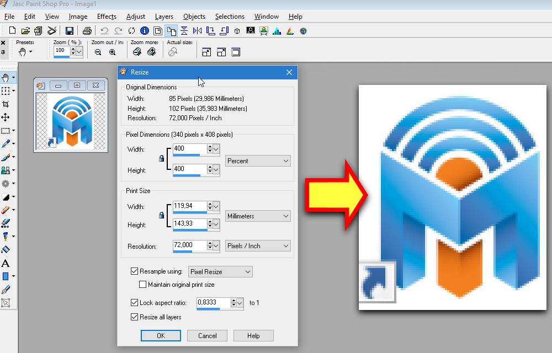The width and height of the screenshot is (552, 353).
Task: Open the Effects menu
Action: pyautogui.click(x=107, y=17)
